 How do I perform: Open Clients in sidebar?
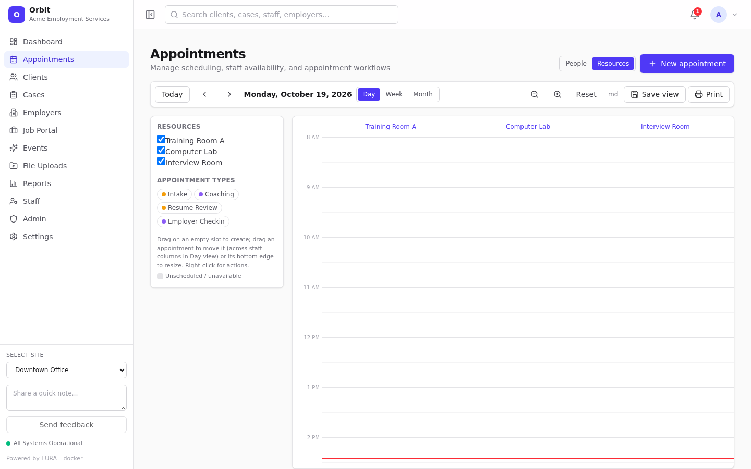click(x=66, y=77)
